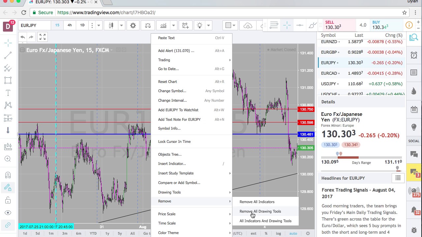Toggle drawings sync link icon

(x=8, y=225)
